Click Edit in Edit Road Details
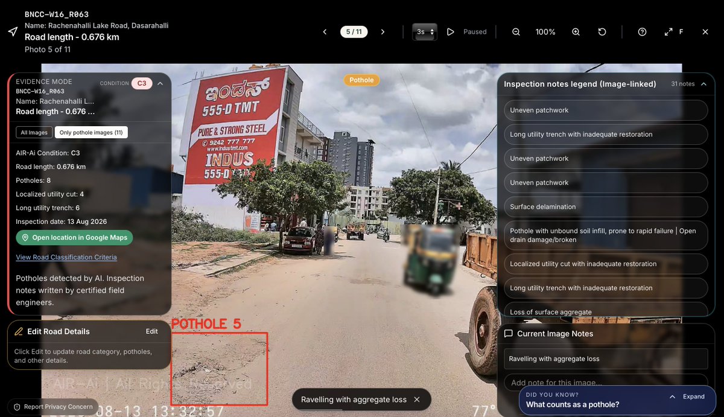Image resolution: width=724 pixels, height=417 pixels. [x=151, y=331]
